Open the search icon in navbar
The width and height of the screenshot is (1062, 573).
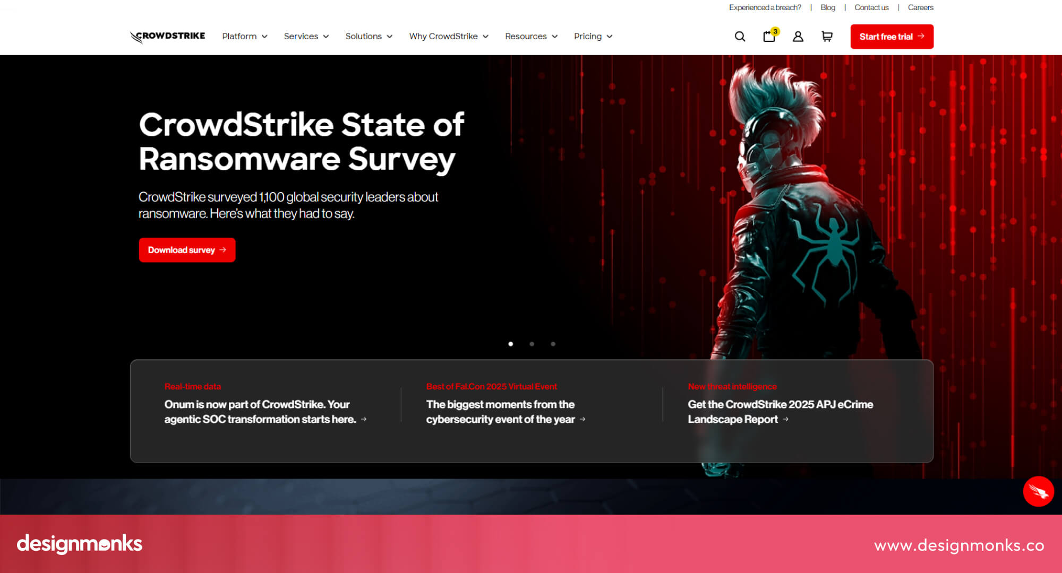[740, 36]
